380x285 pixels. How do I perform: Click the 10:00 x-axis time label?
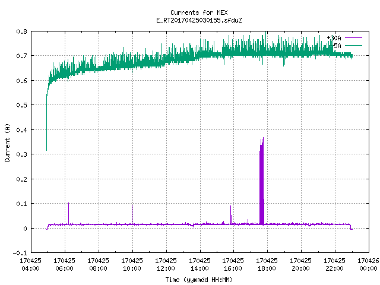132,268
